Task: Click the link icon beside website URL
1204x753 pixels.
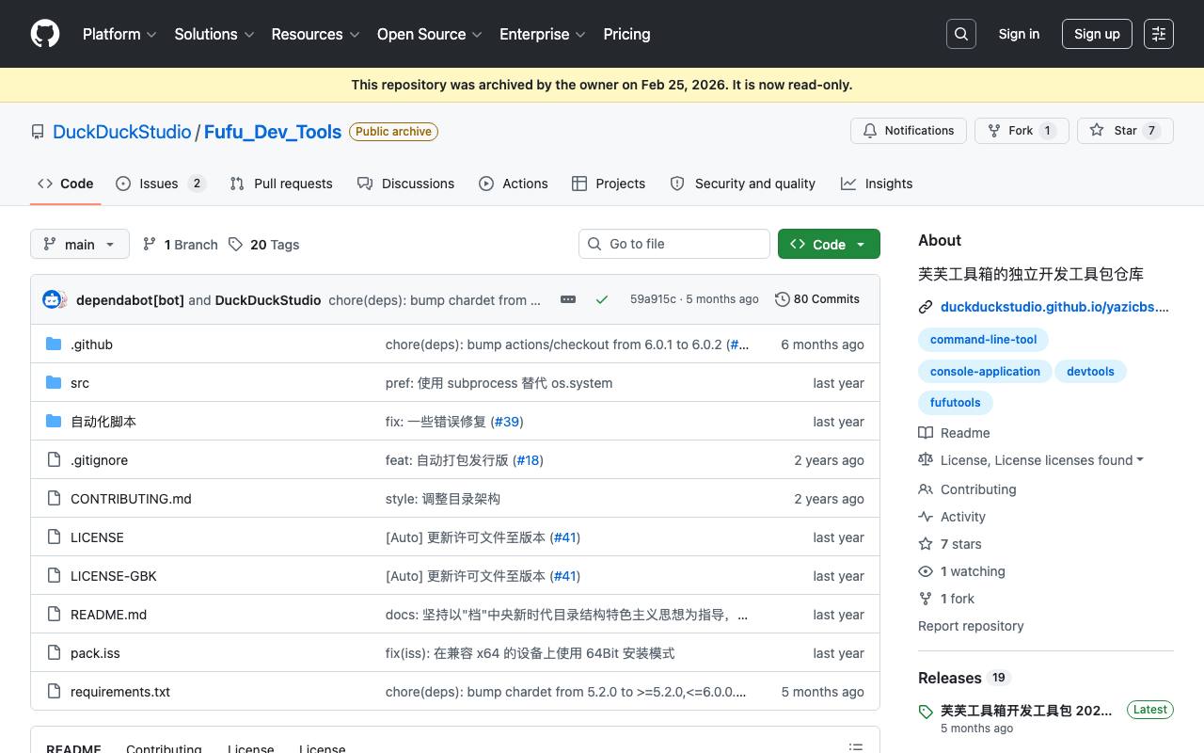Action: coord(926,307)
